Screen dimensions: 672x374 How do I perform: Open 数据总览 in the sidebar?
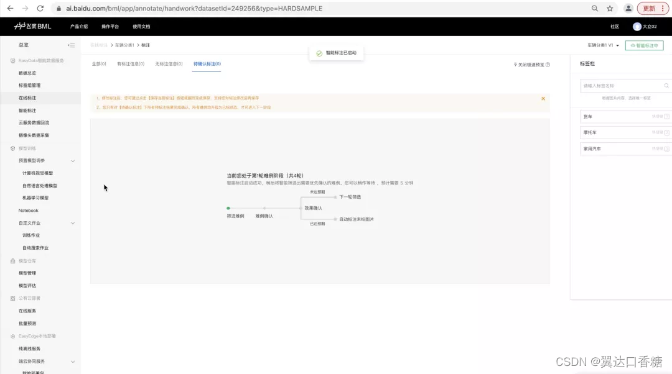pos(27,73)
